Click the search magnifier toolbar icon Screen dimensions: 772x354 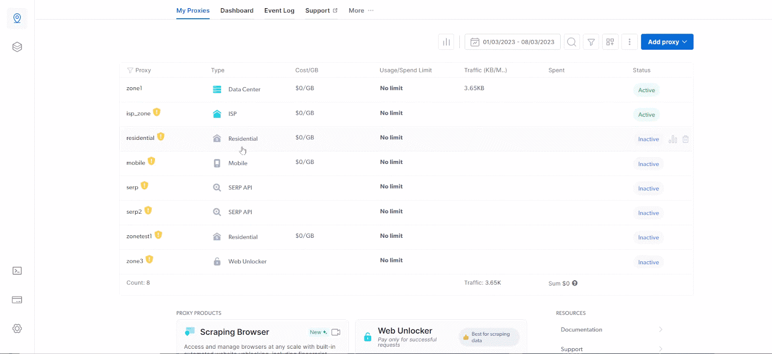(572, 42)
